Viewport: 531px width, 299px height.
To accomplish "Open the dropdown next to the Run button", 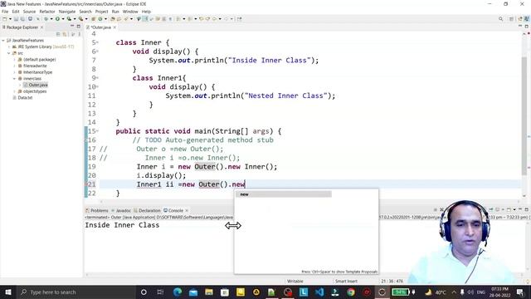I will coord(63,19).
